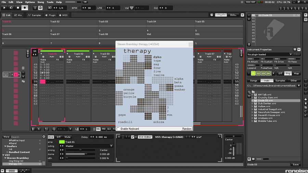The image size is (308, 173).
Task: Click the Track 01 green color swatch
Action: point(62,142)
